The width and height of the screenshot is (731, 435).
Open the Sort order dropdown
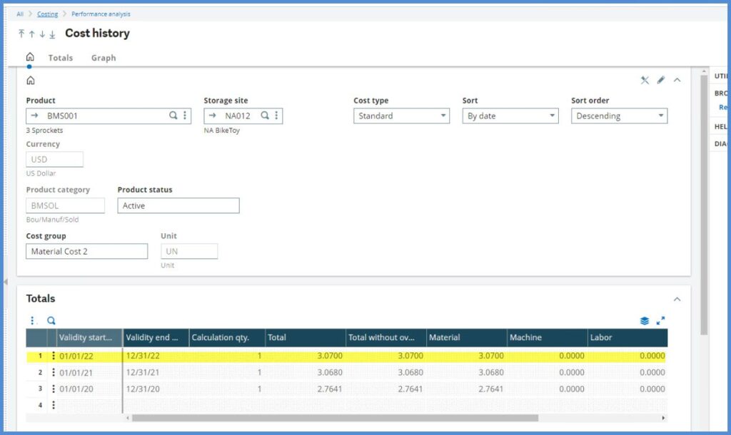coord(619,116)
